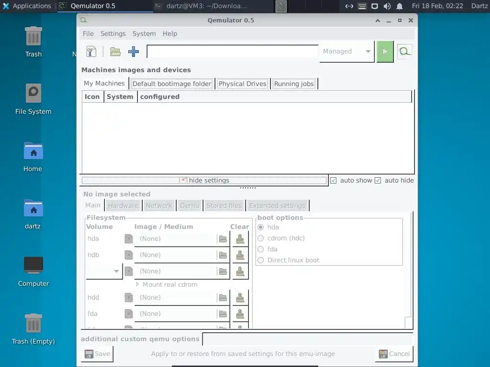490x367 pixels.
Task: Browse folder icon for hda image
Action: coord(223,239)
